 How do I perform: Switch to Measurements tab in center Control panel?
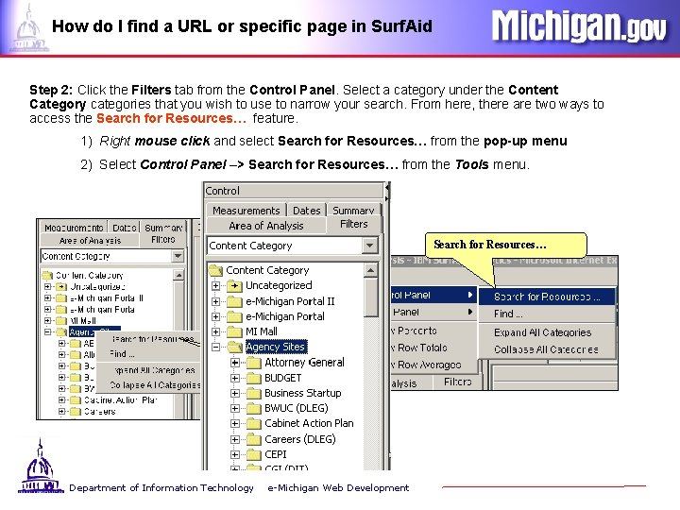pyautogui.click(x=246, y=211)
